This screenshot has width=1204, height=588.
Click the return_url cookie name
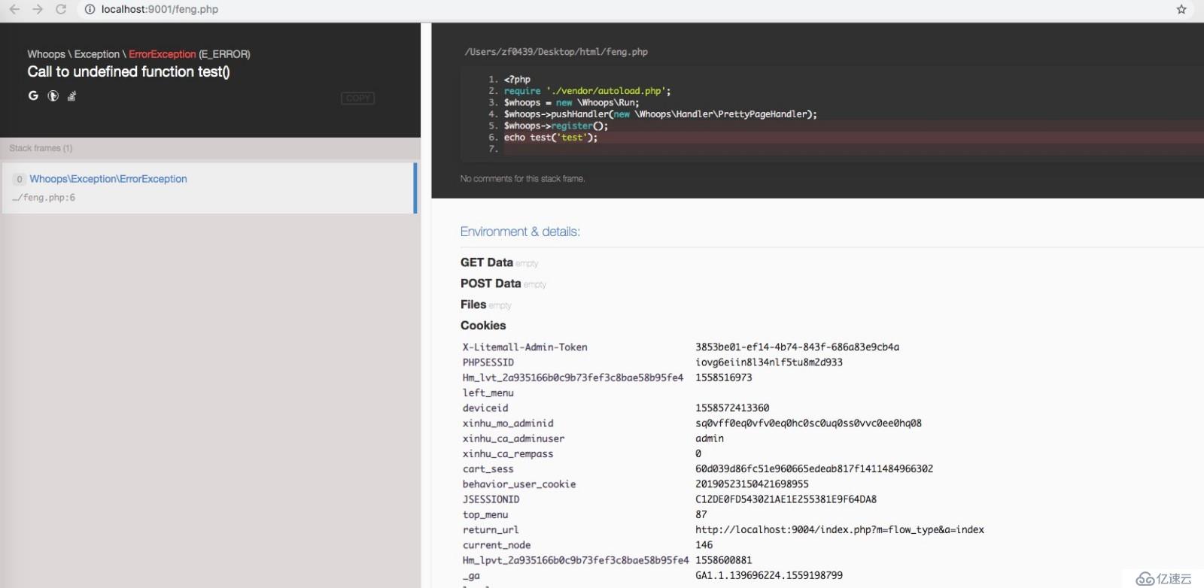tap(491, 530)
